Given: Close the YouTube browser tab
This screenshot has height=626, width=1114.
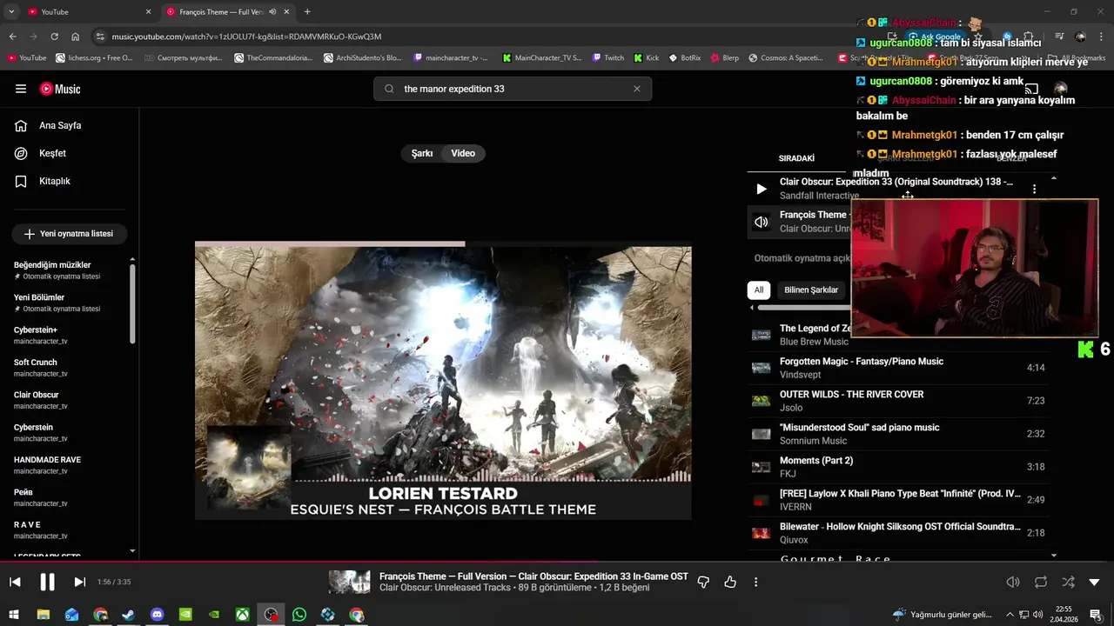Looking at the screenshot, I should coord(148,11).
